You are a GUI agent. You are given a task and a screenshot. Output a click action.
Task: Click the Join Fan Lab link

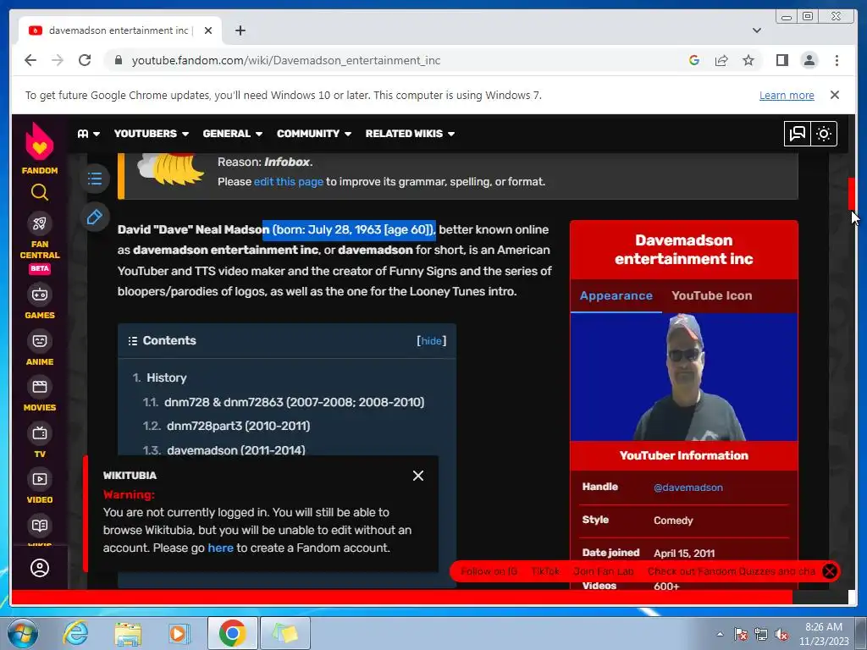tap(603, 571)
